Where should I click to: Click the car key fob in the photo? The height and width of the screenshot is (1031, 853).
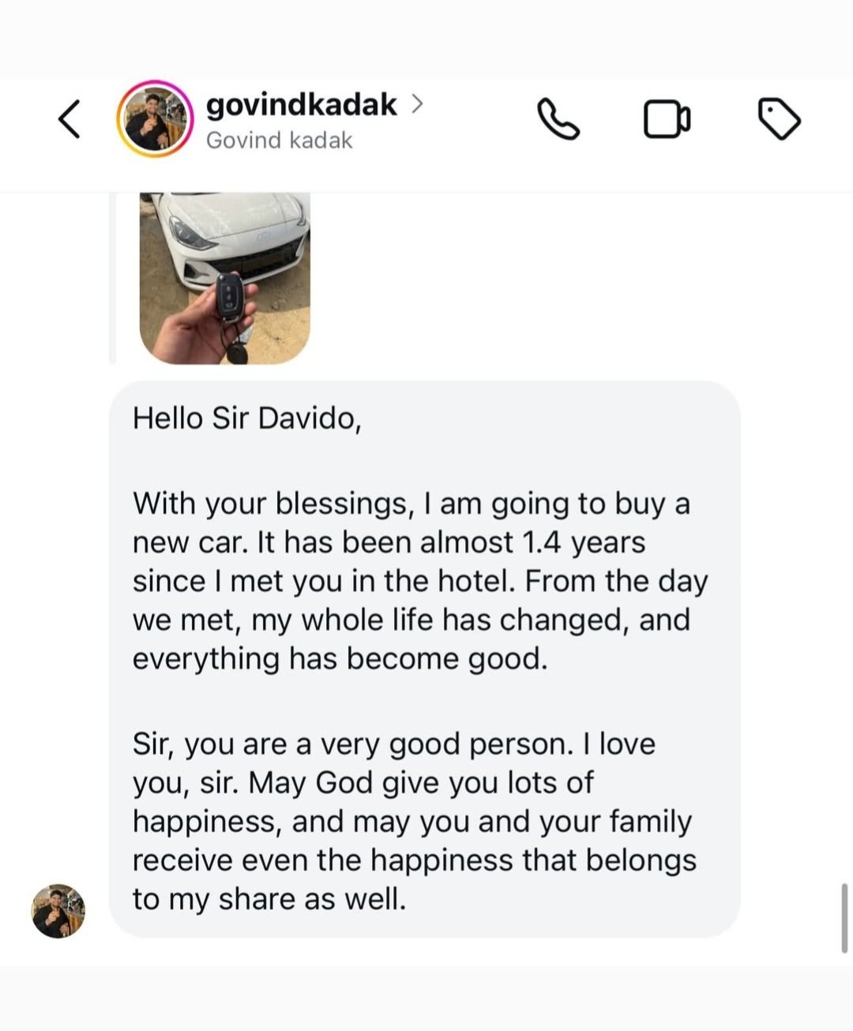[230, 298]
